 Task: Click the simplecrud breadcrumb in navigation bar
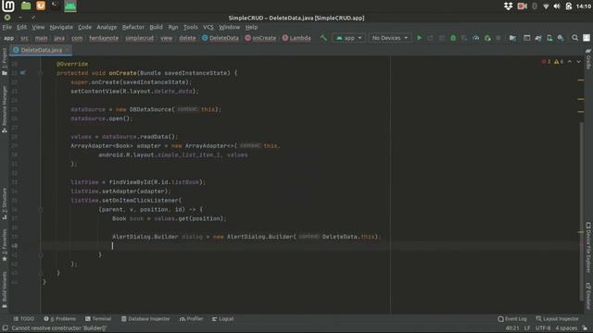tap(140, 38)
